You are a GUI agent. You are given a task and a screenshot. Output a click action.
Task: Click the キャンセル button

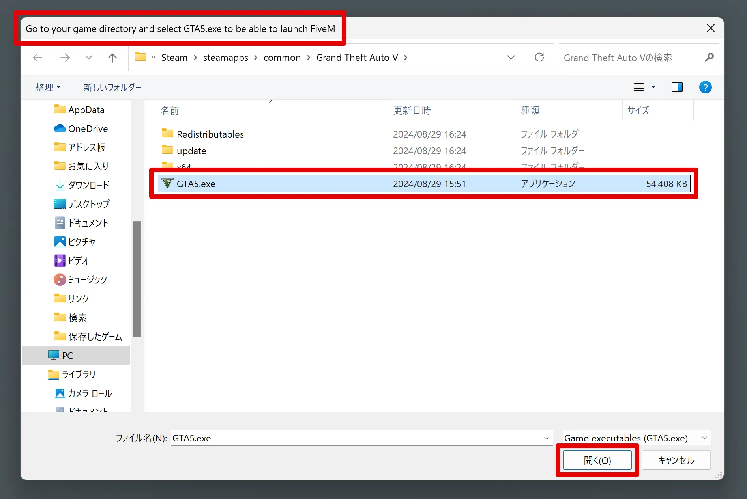pos(676,460)
